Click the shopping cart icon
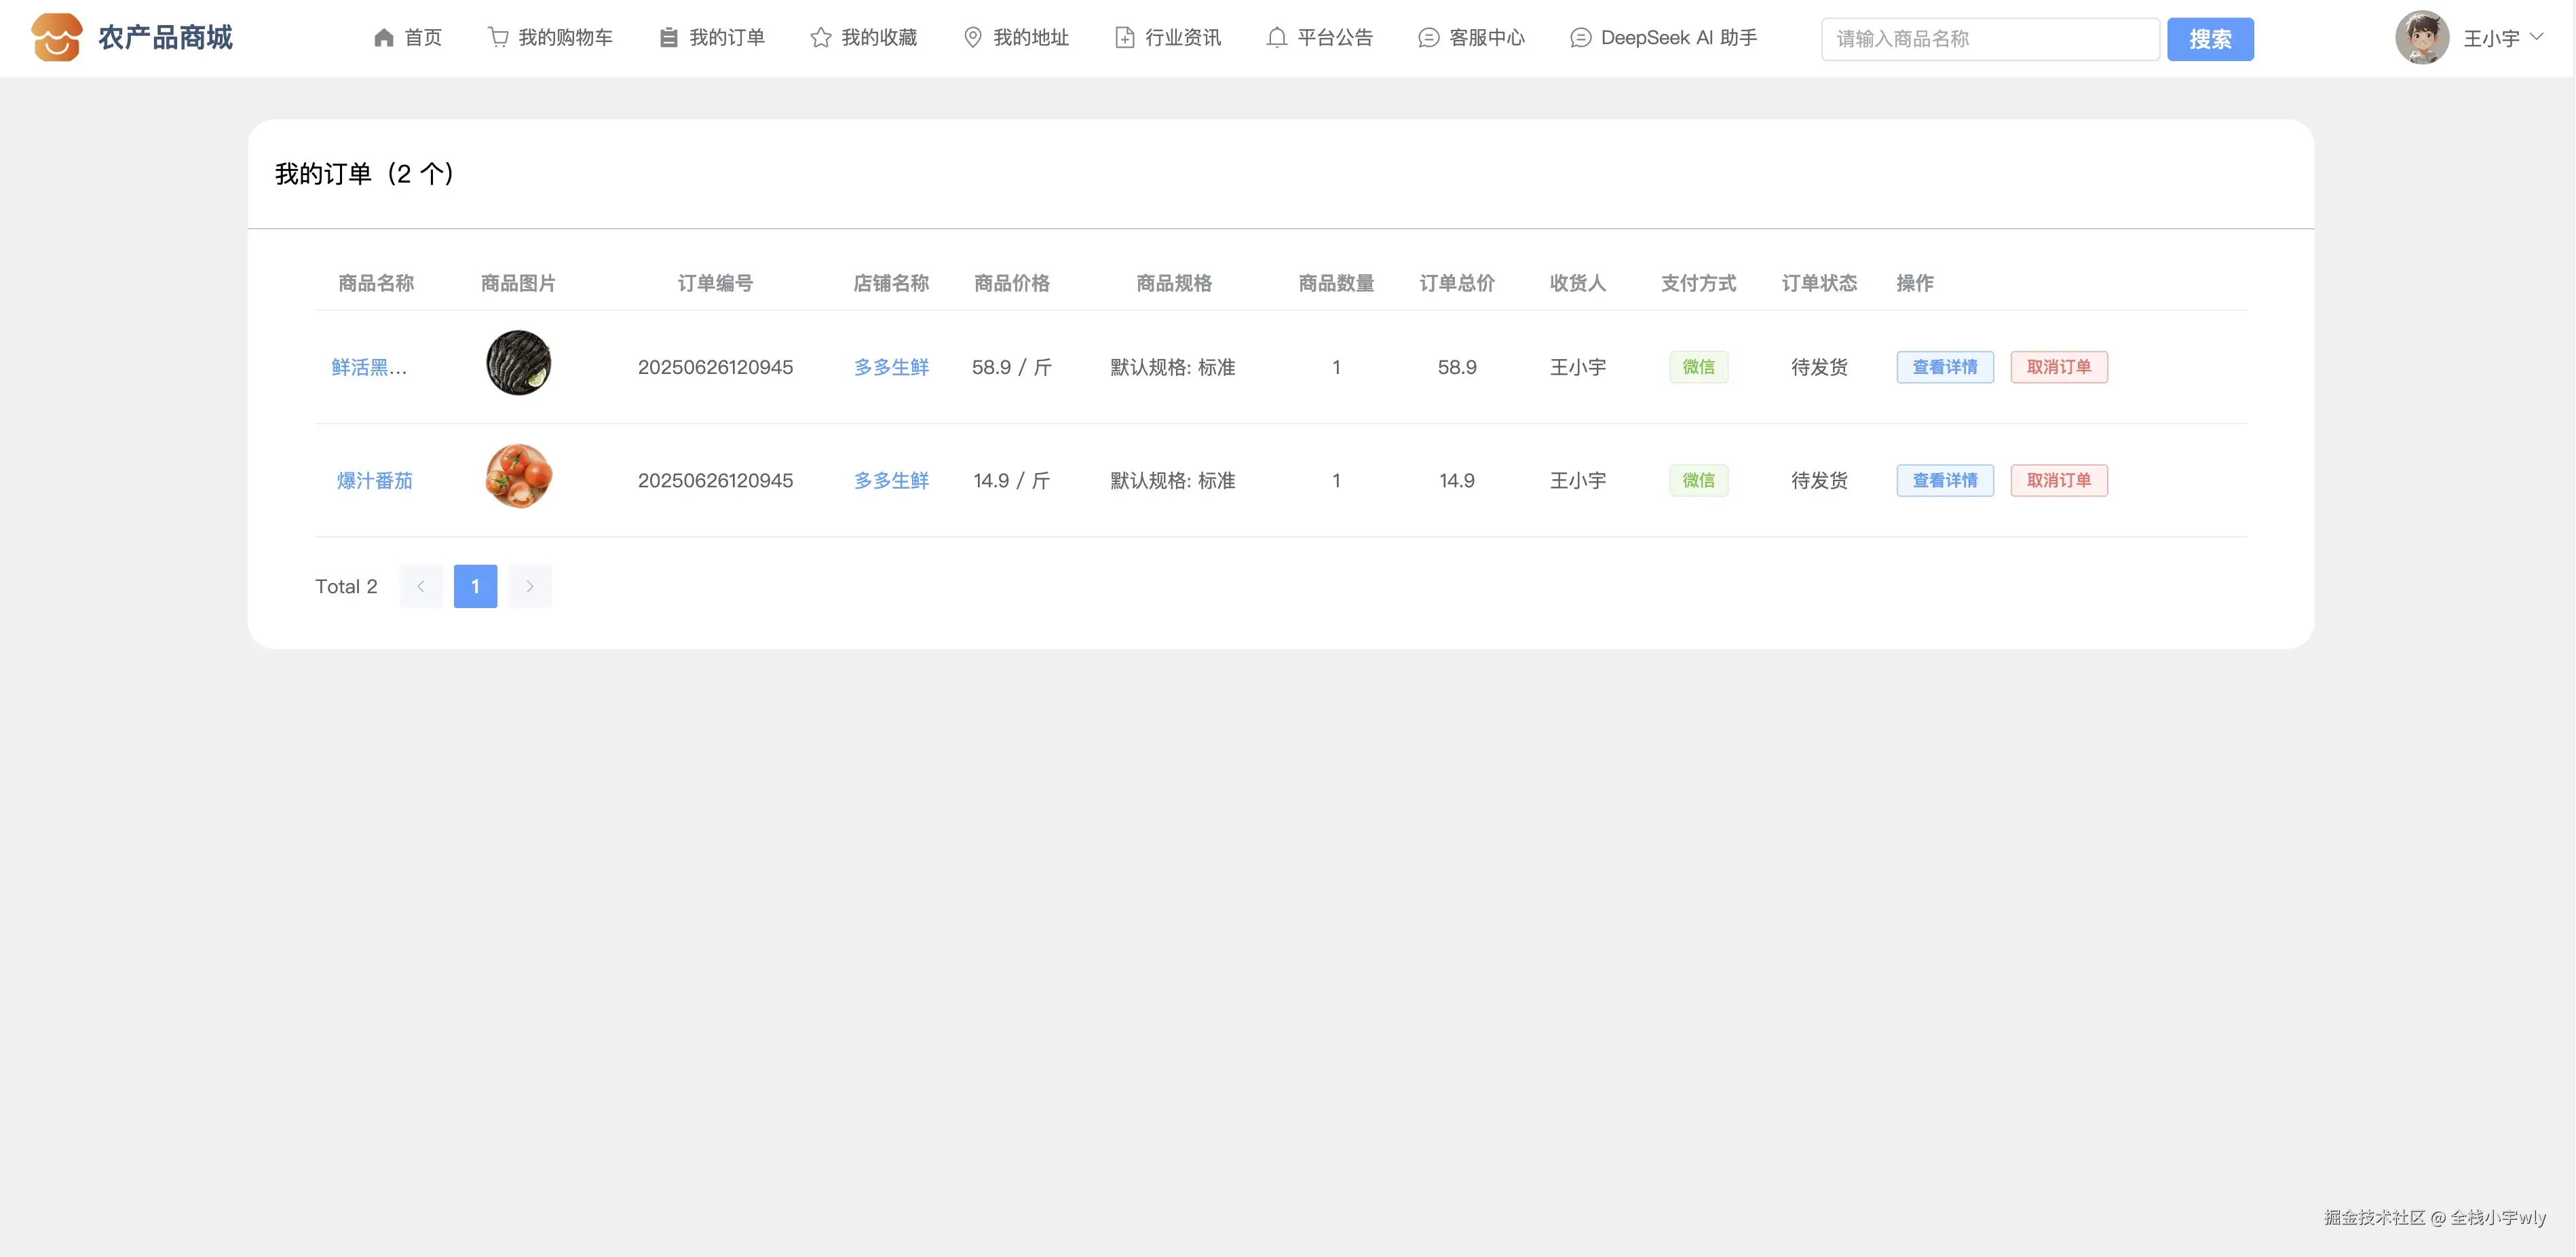The height and width of the screenshot is (1257, 2576). 498,38
